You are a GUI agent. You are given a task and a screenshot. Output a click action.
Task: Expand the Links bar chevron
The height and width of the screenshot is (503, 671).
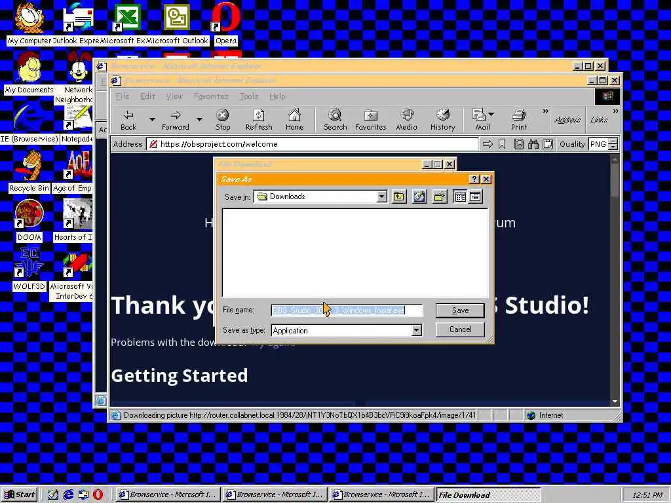point(615,111)
